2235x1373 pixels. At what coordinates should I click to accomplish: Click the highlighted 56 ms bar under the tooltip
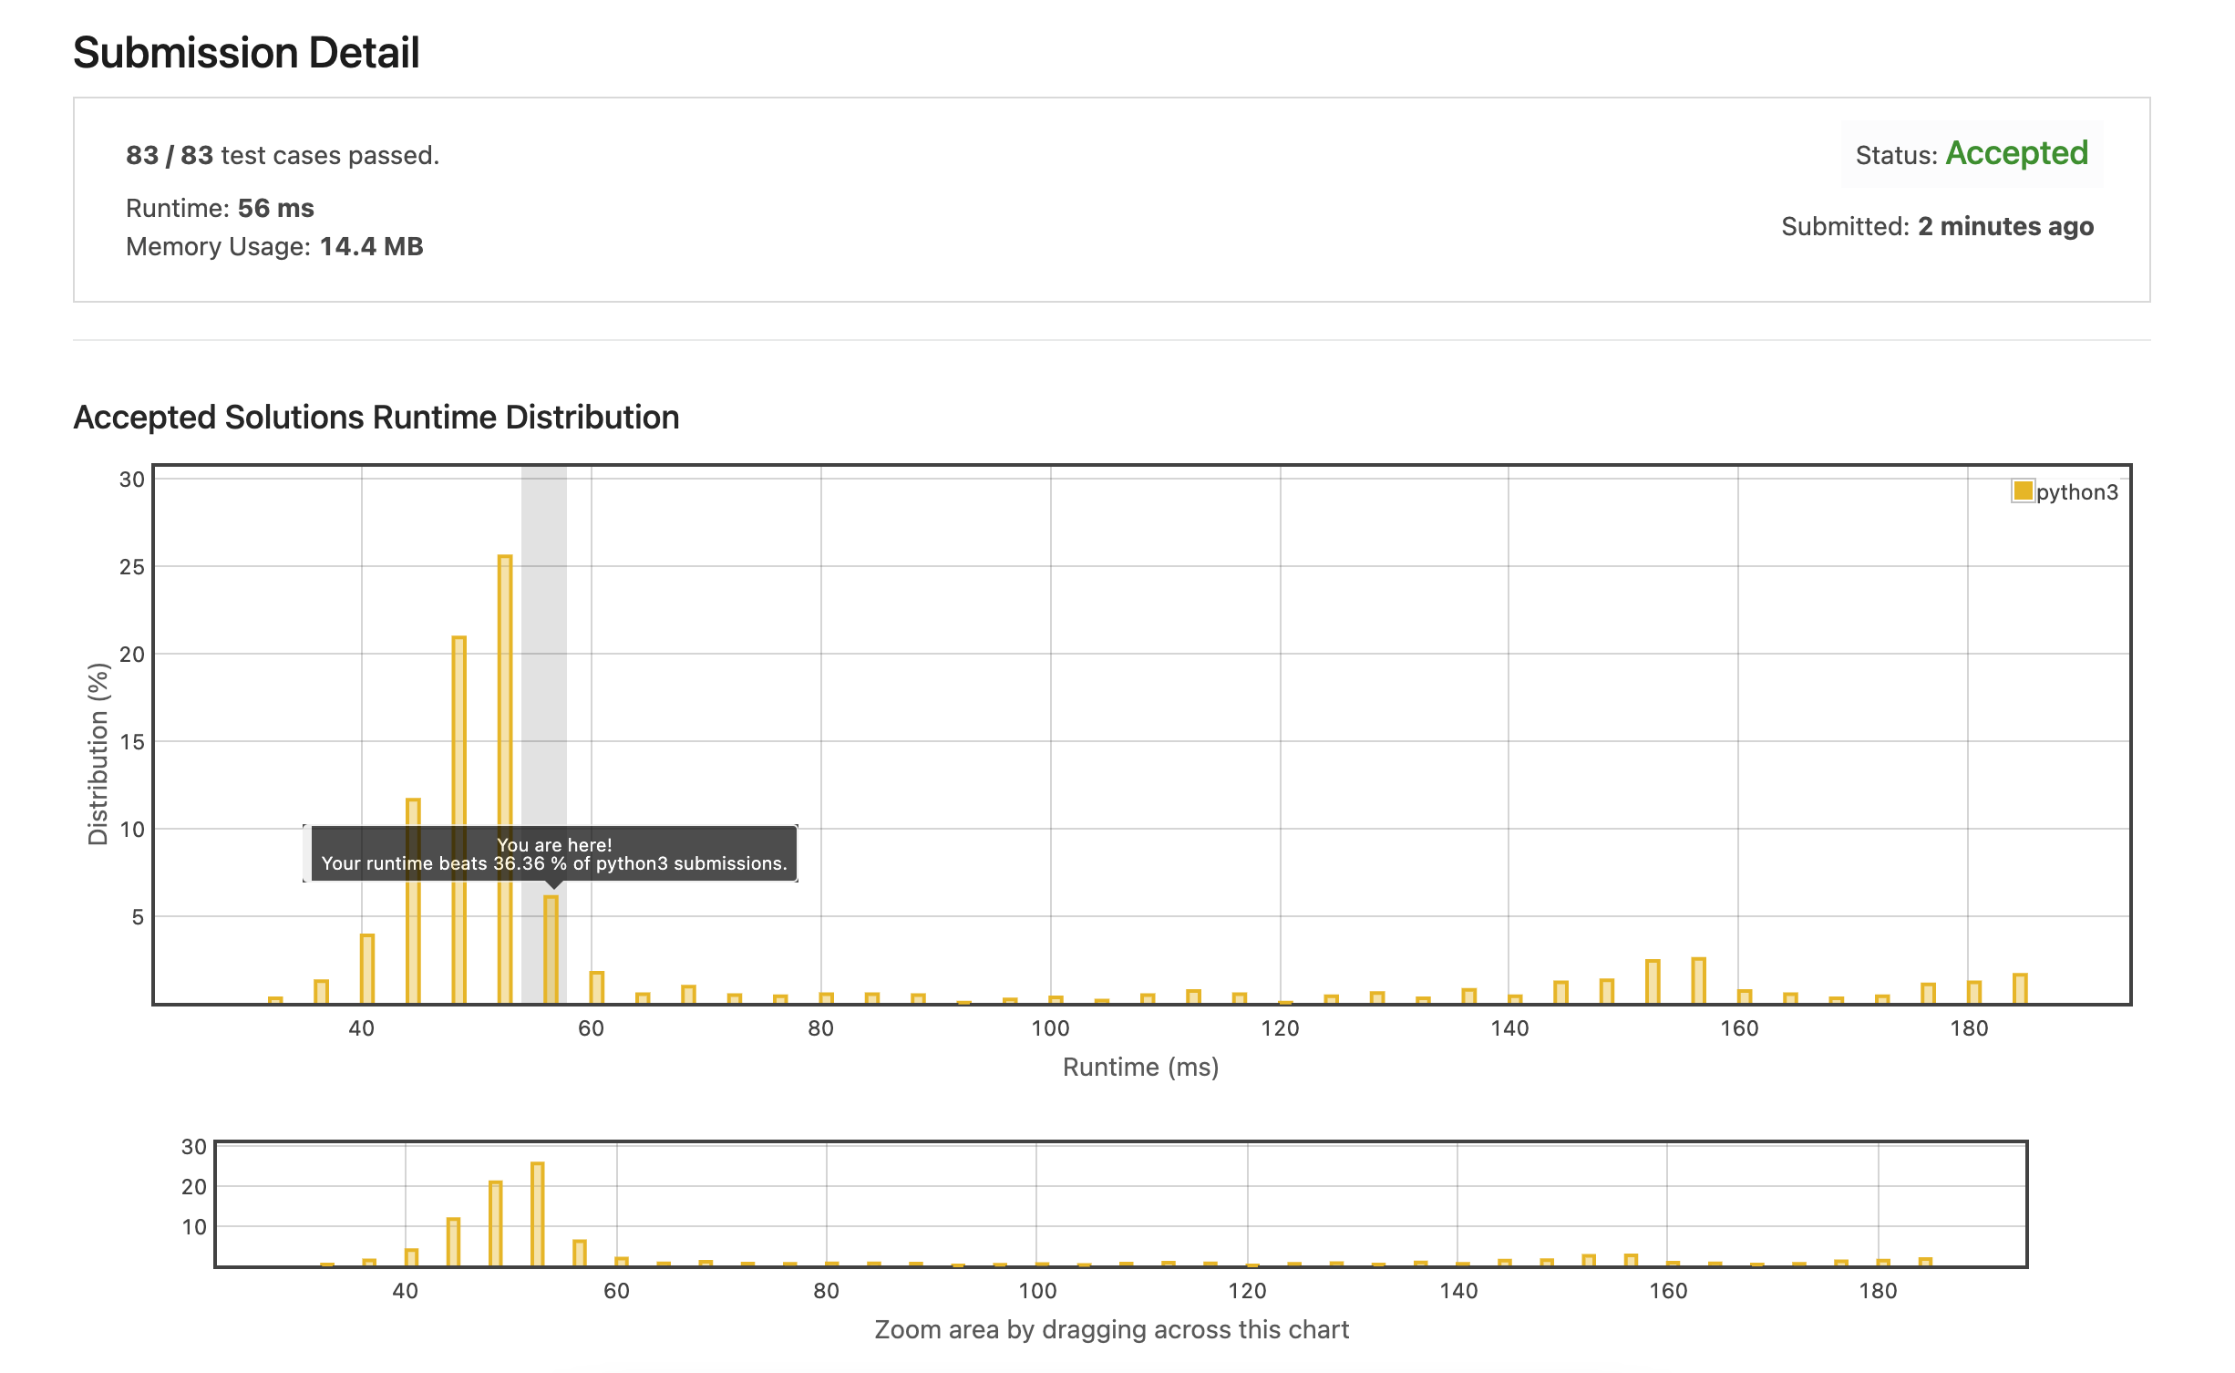click(x=551, y=948)
